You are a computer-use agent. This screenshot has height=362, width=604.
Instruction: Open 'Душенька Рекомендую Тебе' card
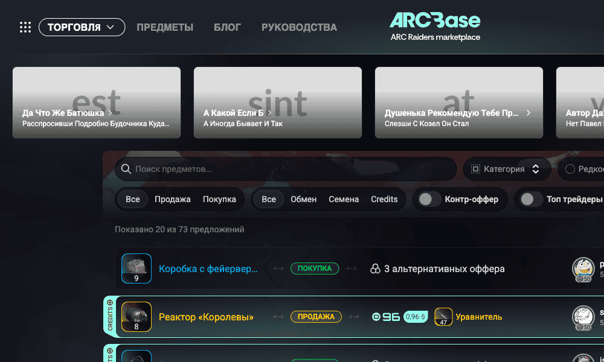tap(459, 103)
